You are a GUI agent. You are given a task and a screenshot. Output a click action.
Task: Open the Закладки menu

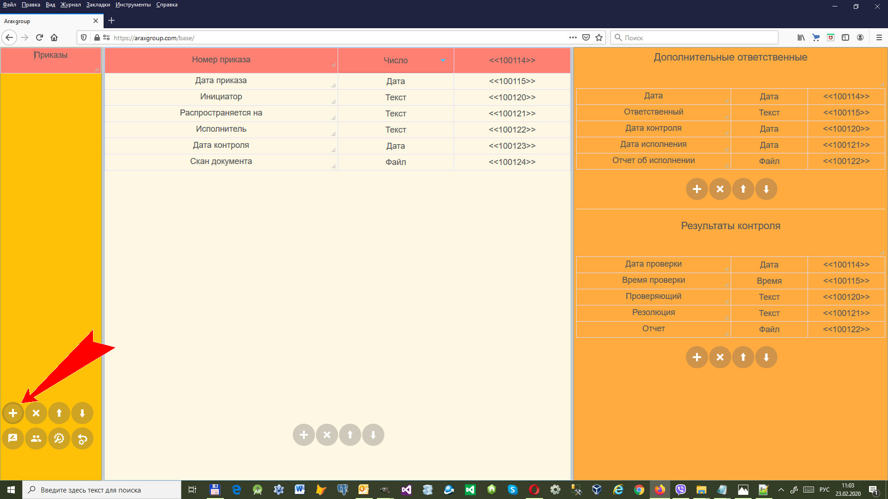[x=98, y=5]
